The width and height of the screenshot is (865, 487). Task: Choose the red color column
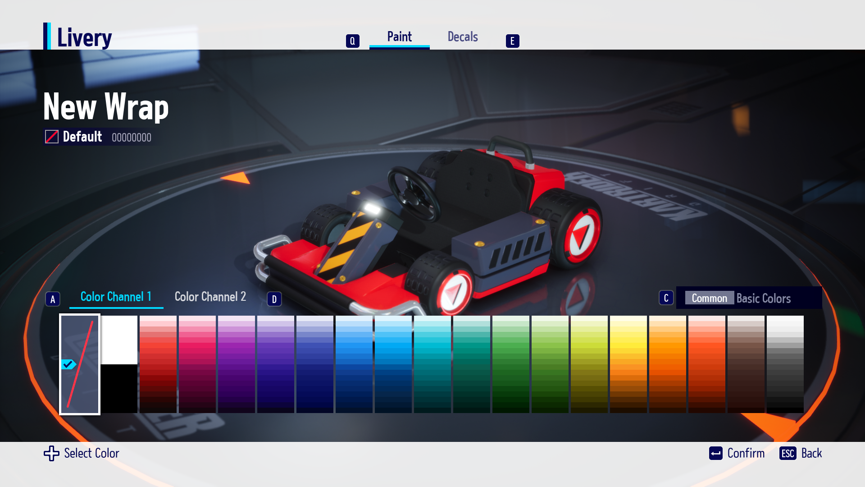pyautogui.click(x=158, y=364)
